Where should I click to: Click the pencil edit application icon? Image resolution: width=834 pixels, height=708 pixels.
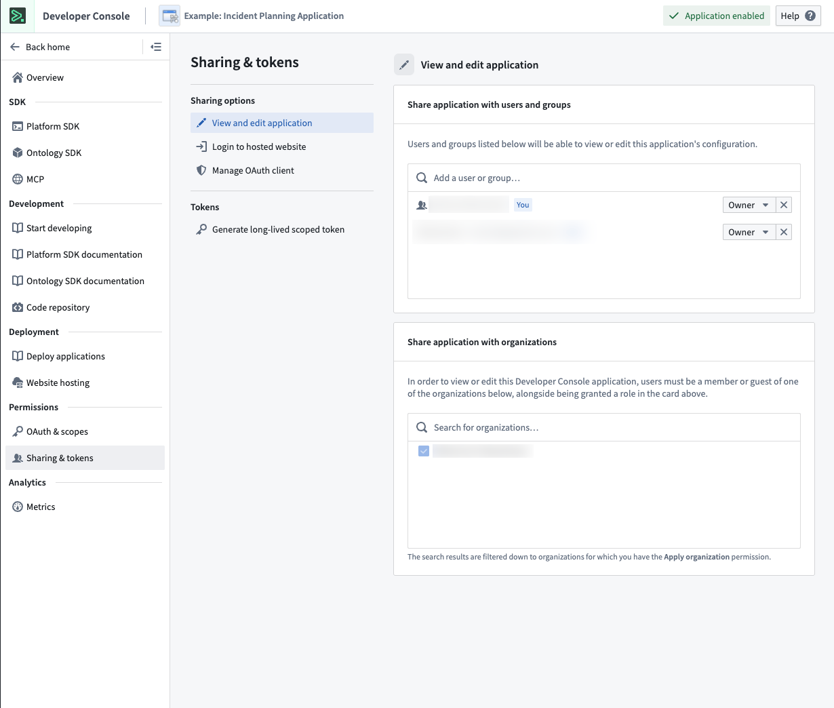pyautogui.click(x=404, y=64)
